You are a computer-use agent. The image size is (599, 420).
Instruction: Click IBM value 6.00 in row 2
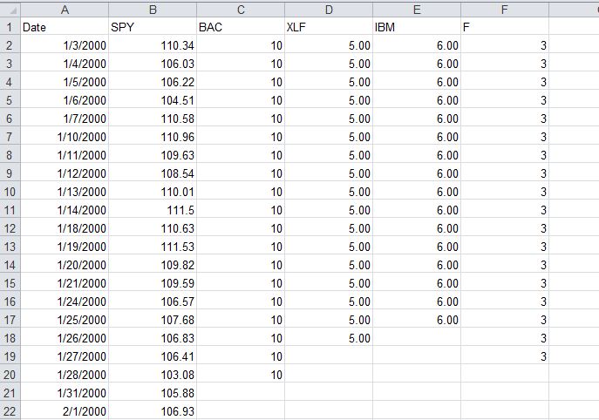pos(417,45)
